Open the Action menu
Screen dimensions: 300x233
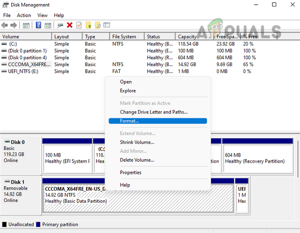[24, 15]
